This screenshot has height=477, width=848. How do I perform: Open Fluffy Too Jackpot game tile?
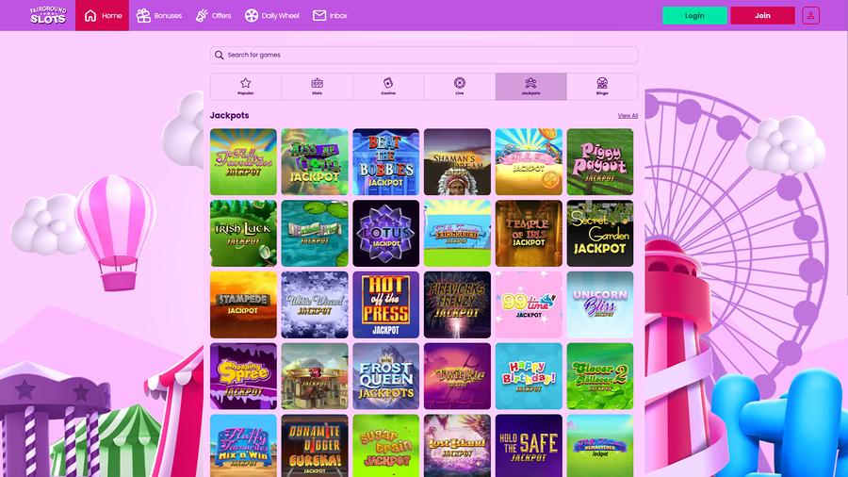click(x=529, y=162)
